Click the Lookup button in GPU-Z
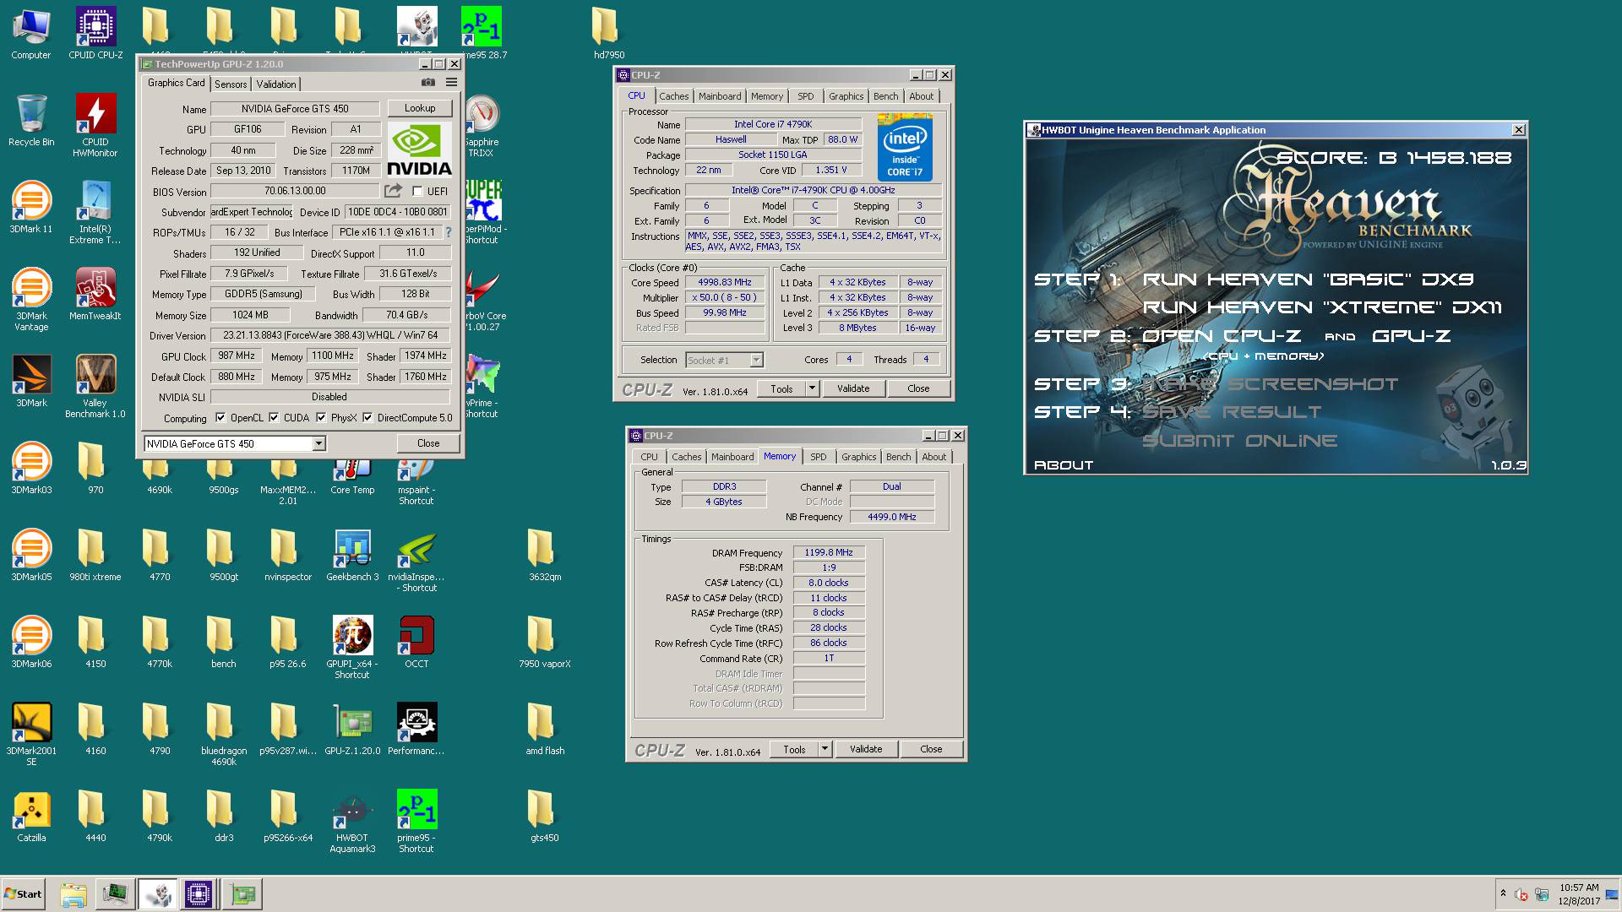Screen dimensions: 1622x912 420,108
